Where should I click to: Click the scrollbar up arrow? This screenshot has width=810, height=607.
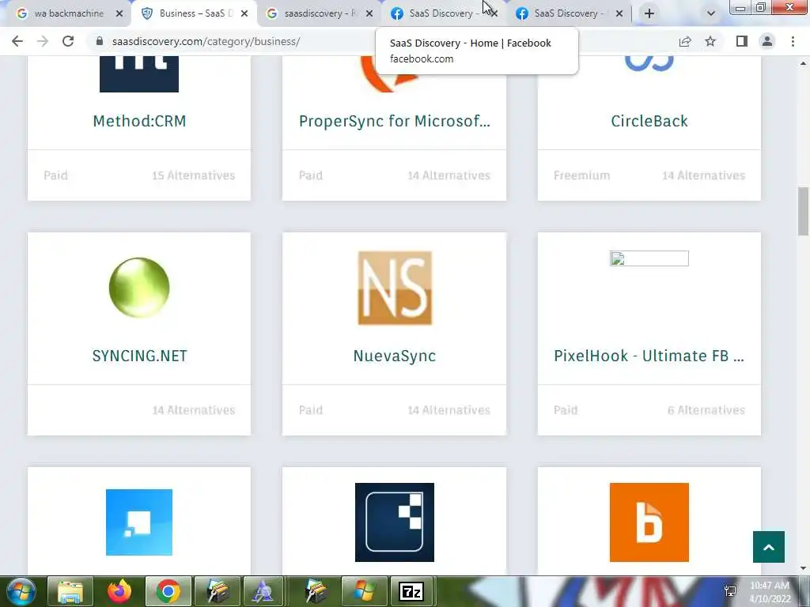(804, 63)
